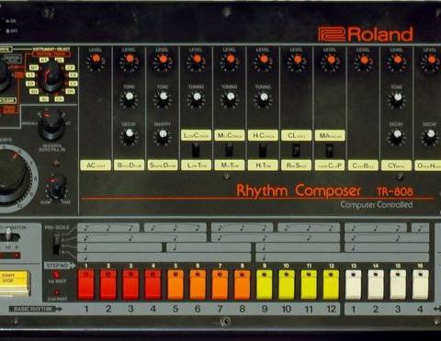The image size is (441, 341).
Task: Turn the Measures Auto Fill In knob
Action: click(51, 125)
